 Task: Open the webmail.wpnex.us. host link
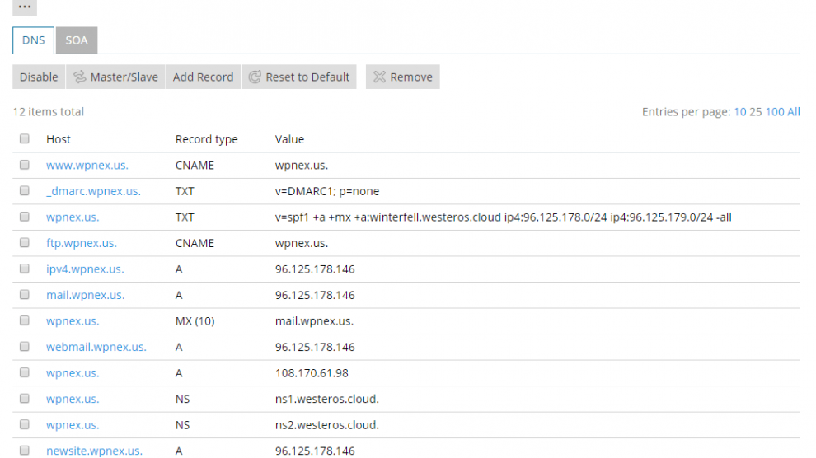pos(96,347)
